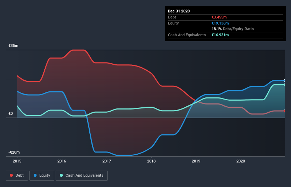This screenshot has height=187, width=291.
Task: Click the 2020 x-axis label
Action: tap(241, 161)
